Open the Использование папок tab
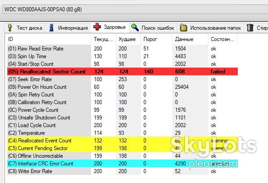This screenshot has width=268, height=183. [x=210, y=27]
